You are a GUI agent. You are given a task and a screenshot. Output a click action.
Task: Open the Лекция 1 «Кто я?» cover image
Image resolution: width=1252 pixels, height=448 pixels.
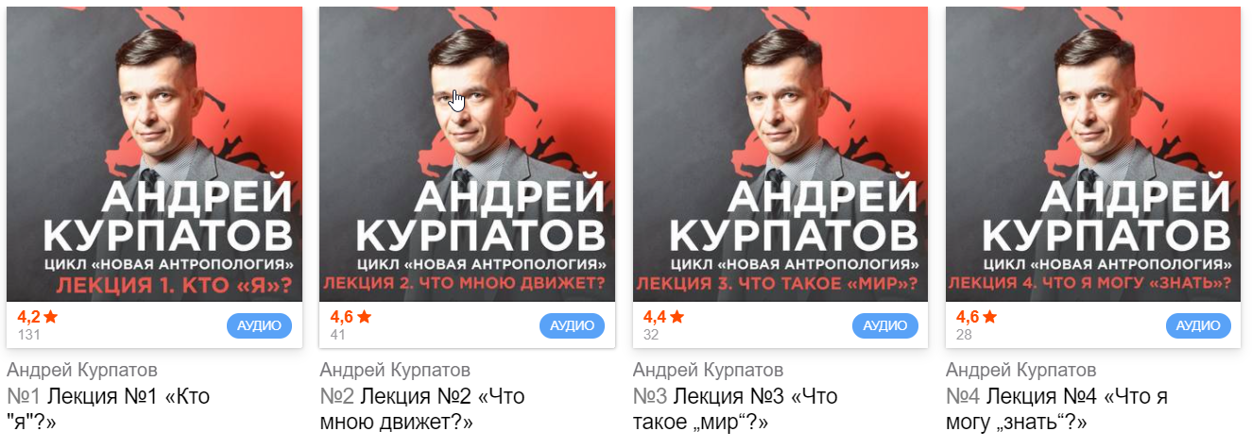point(154,154)
